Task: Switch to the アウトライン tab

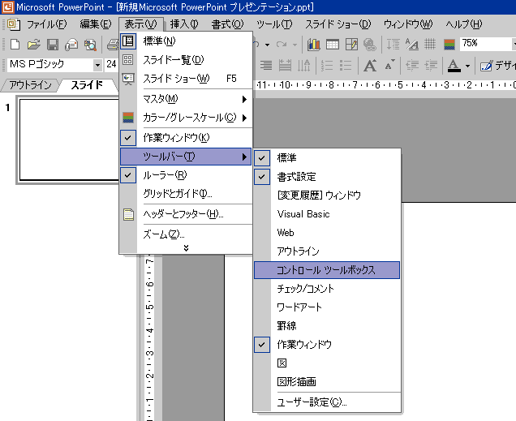Action: coord(30,85)
